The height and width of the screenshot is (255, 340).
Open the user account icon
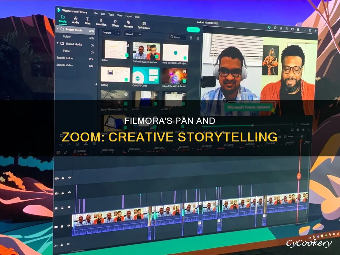coord(281,28)
